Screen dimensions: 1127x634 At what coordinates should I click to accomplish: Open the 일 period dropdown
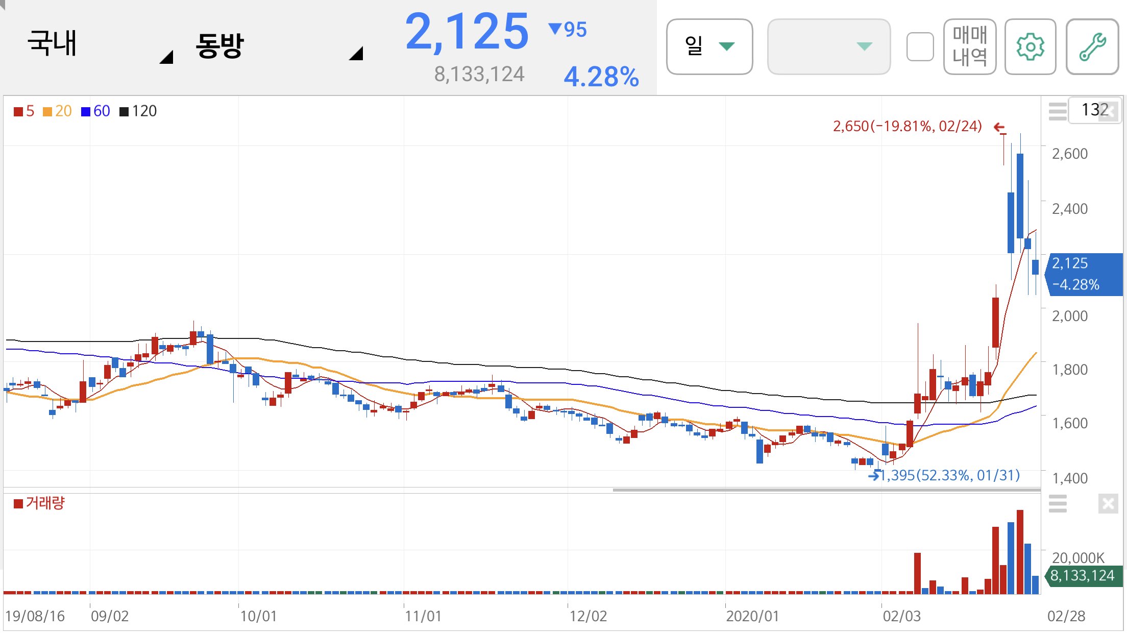point(709,47)
